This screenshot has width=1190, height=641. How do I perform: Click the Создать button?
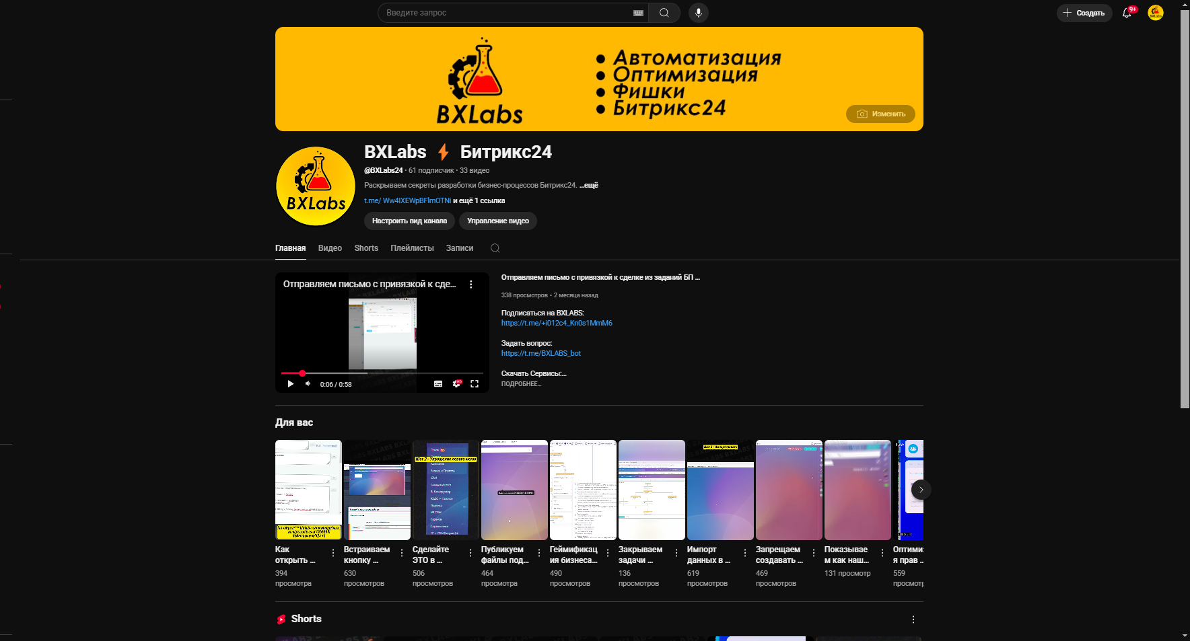pos(1084,13)
